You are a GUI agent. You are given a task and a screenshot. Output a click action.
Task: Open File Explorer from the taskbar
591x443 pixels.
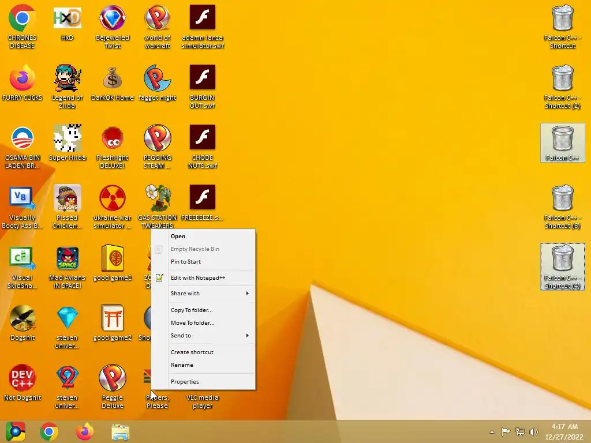click(121, 431)
